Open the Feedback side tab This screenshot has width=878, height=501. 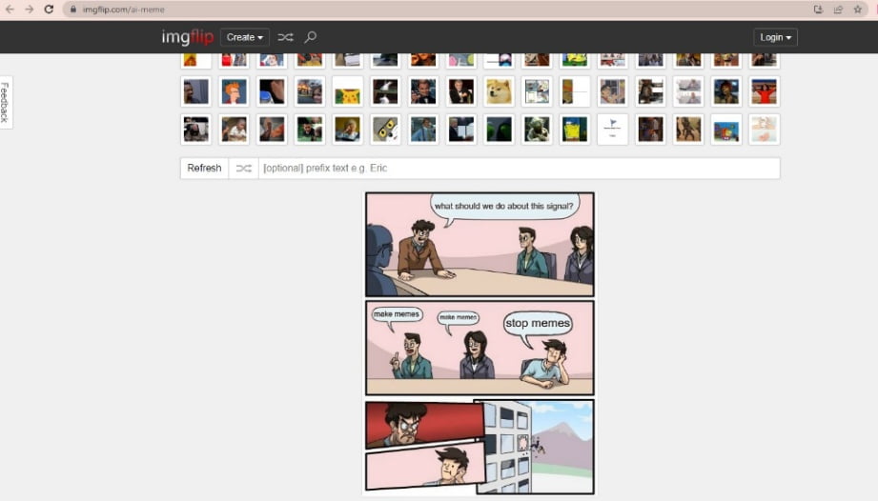6,102
